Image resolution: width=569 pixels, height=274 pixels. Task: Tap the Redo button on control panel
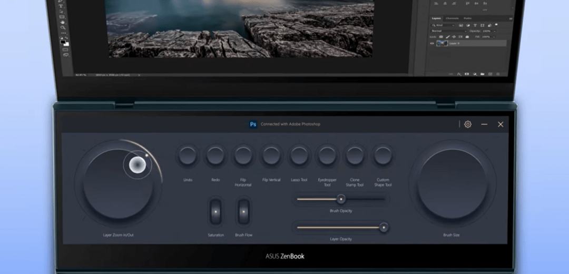(x=215, y=155)
